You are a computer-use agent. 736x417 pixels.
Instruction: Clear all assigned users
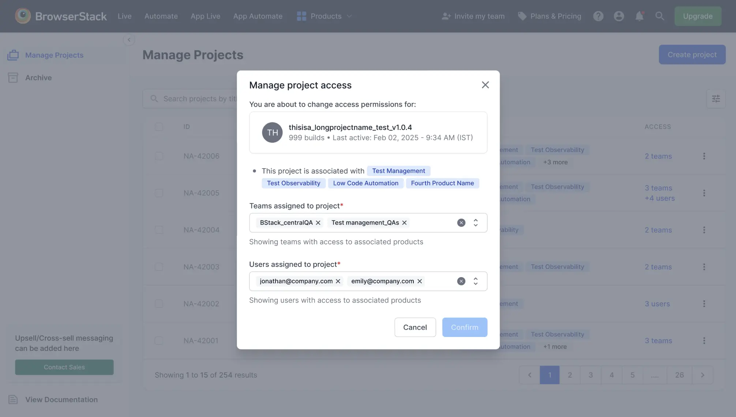(461, 281)
